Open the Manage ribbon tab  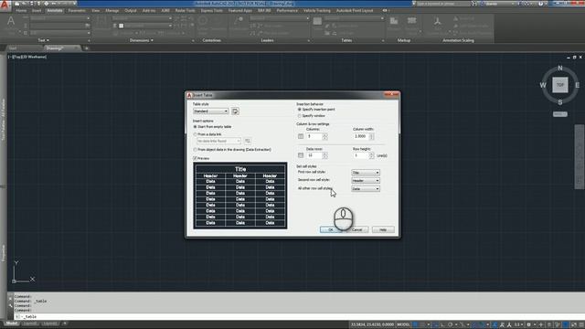pyautogui.click(x=112, y=10)
